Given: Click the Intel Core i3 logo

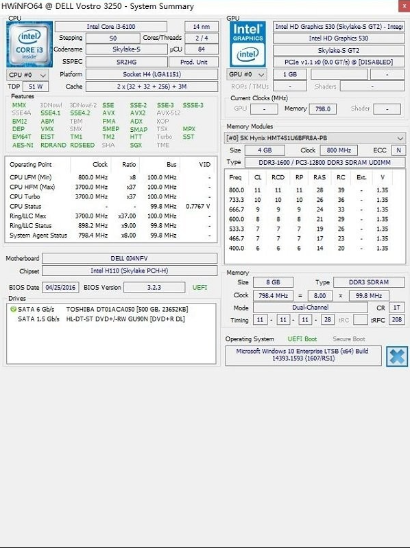Looking at the screenshot, I should (29, 45).
